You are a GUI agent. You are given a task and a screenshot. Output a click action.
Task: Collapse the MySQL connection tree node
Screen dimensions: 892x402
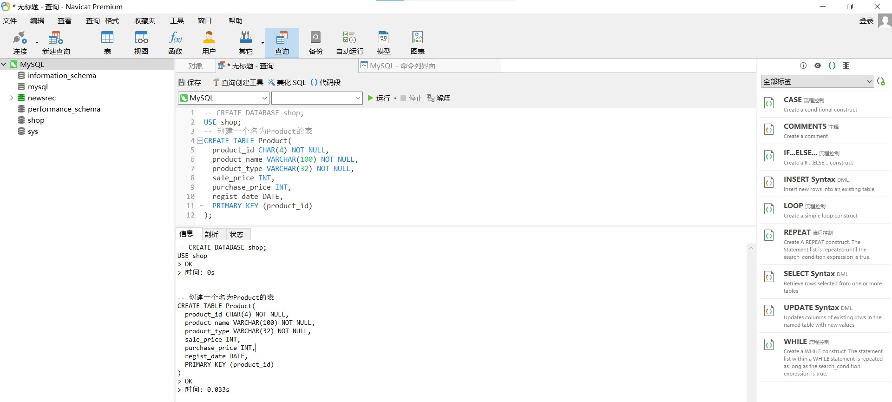[x=4, y=64]
